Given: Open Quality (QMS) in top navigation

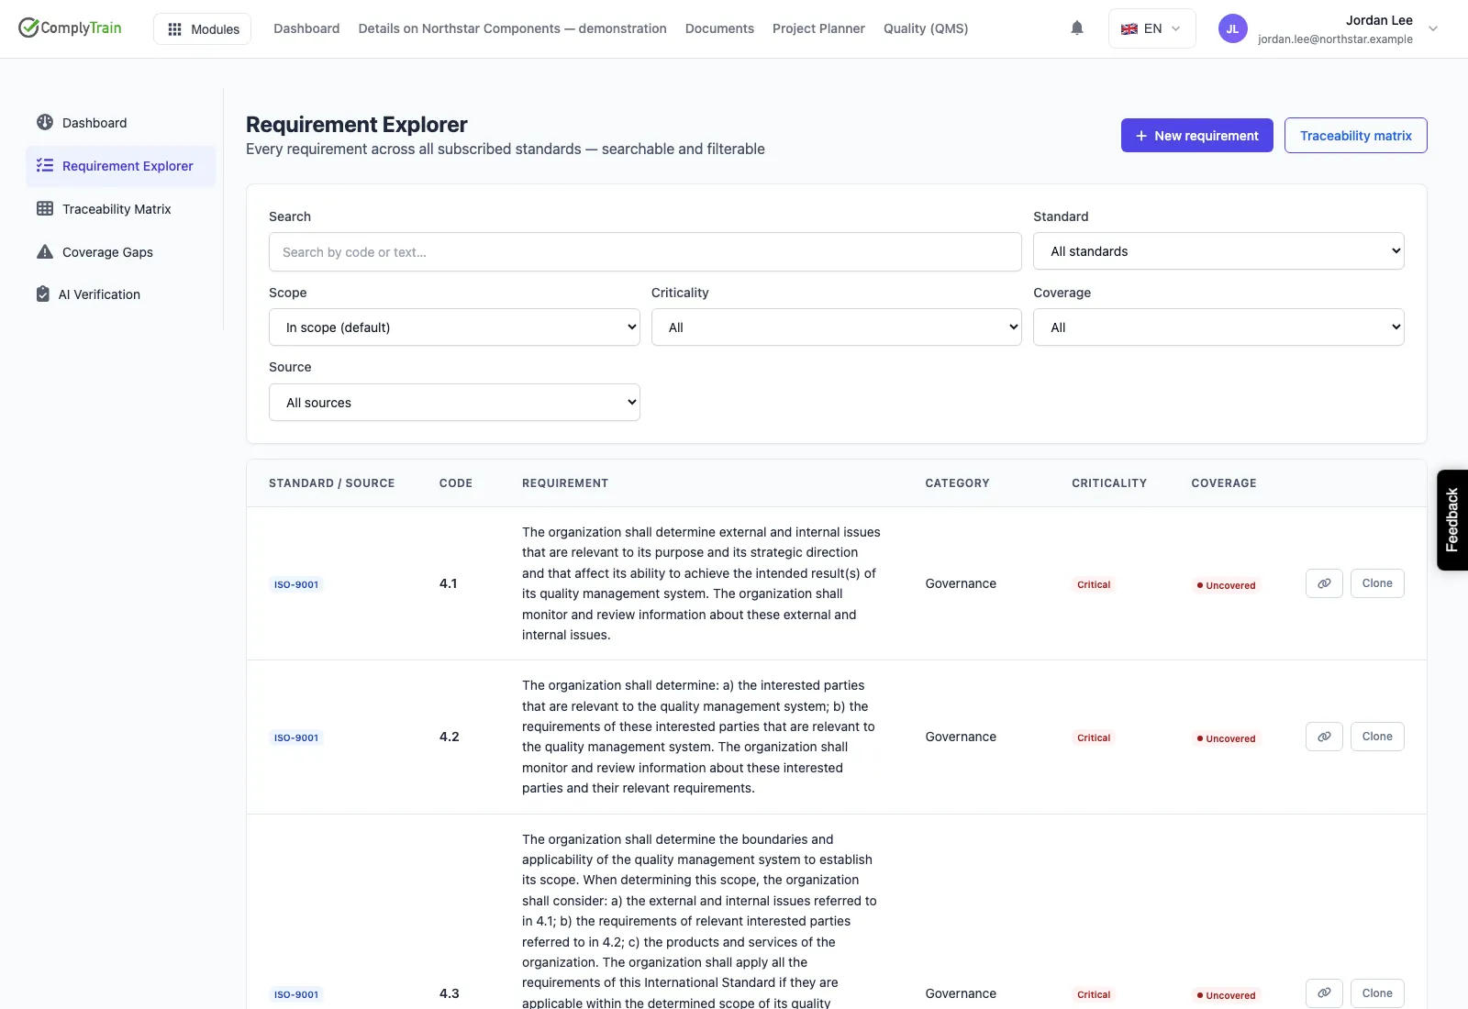Looking at the screenshot, I should pos(926,28).
